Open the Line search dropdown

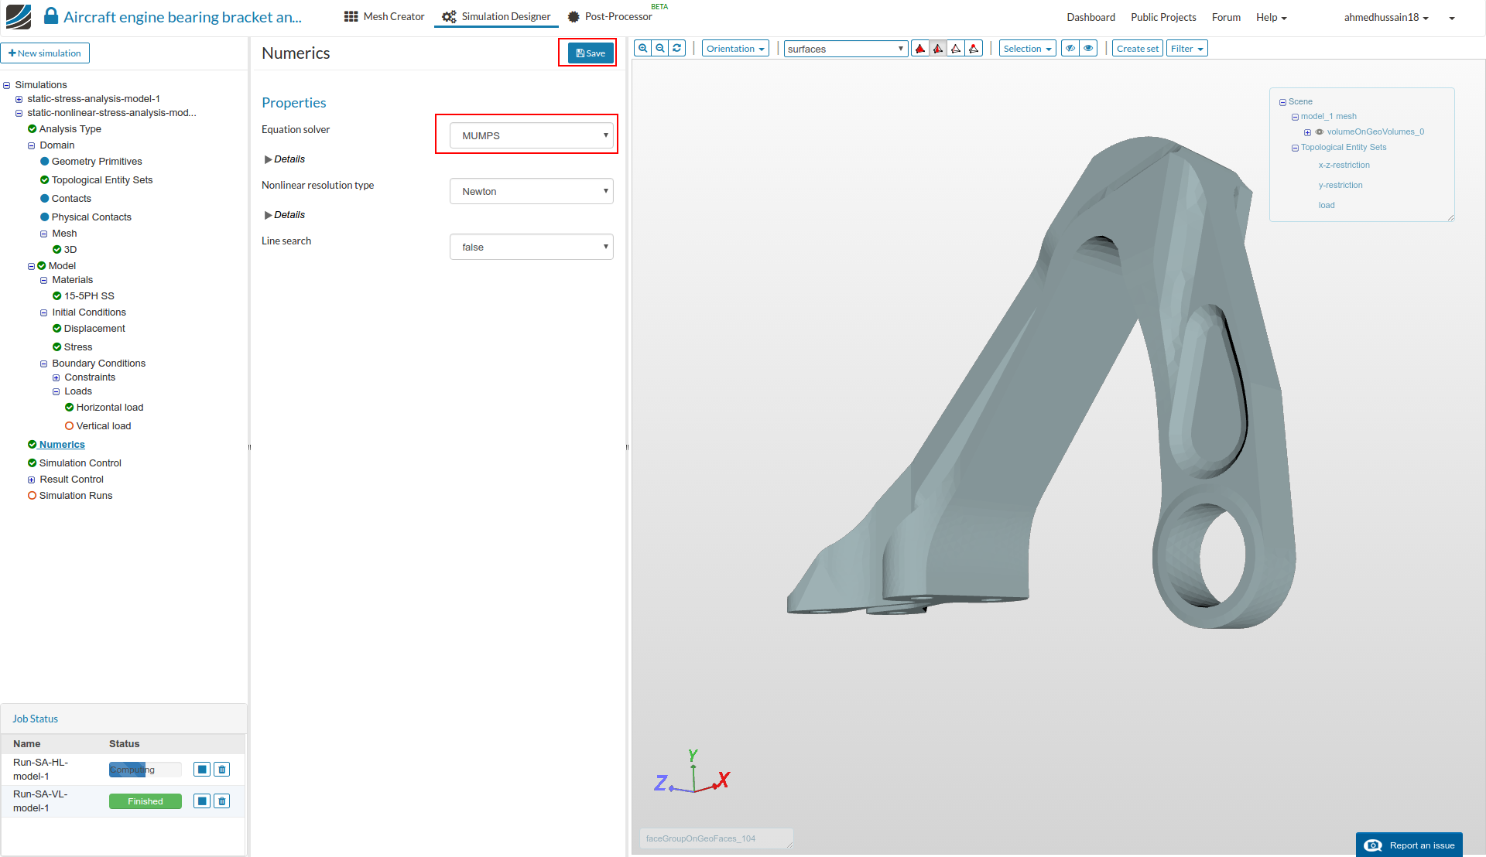532,247
